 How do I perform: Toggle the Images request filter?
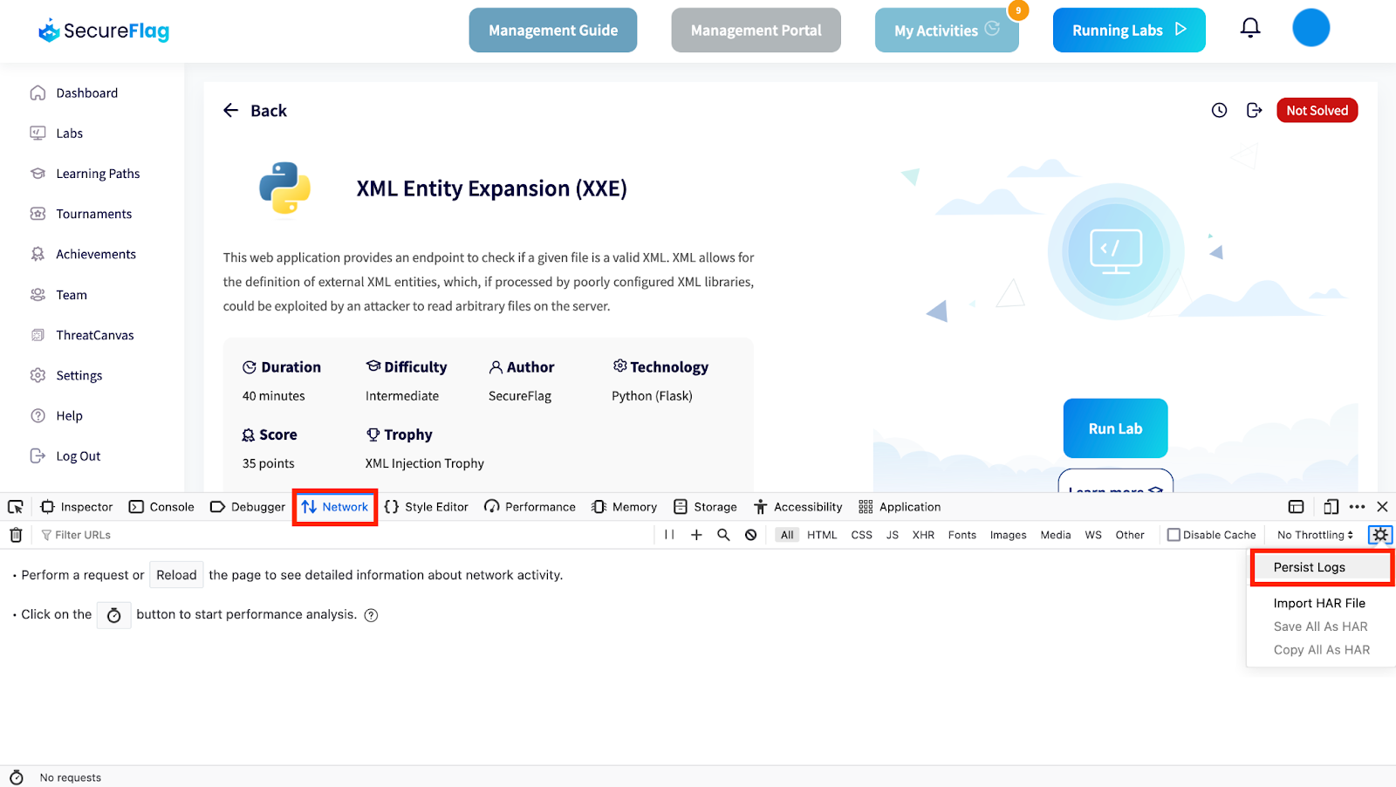pos(1008,535)
